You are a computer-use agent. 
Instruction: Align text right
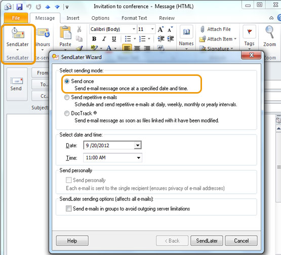[x=147, y=48]
